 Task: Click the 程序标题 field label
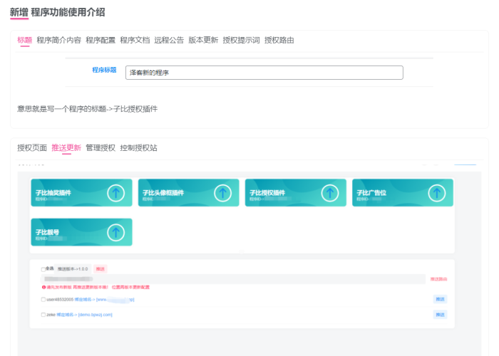pyautogui.click(x=104, y=70)
